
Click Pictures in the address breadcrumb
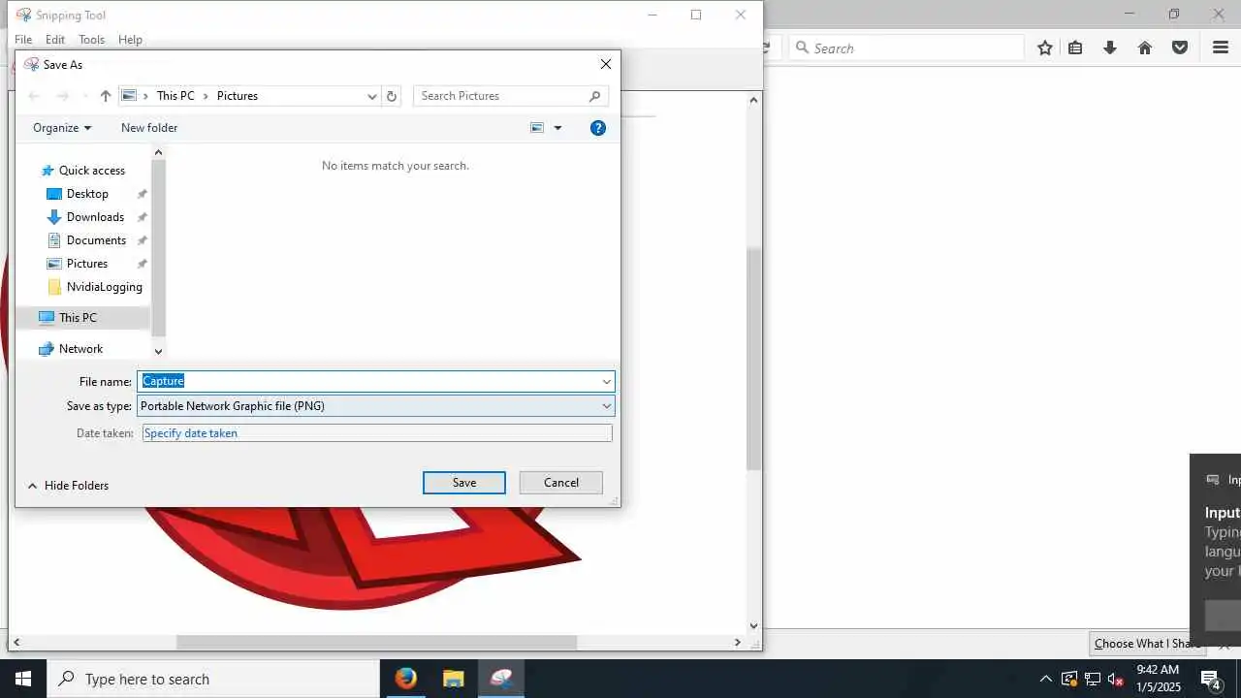pos(238,96)
